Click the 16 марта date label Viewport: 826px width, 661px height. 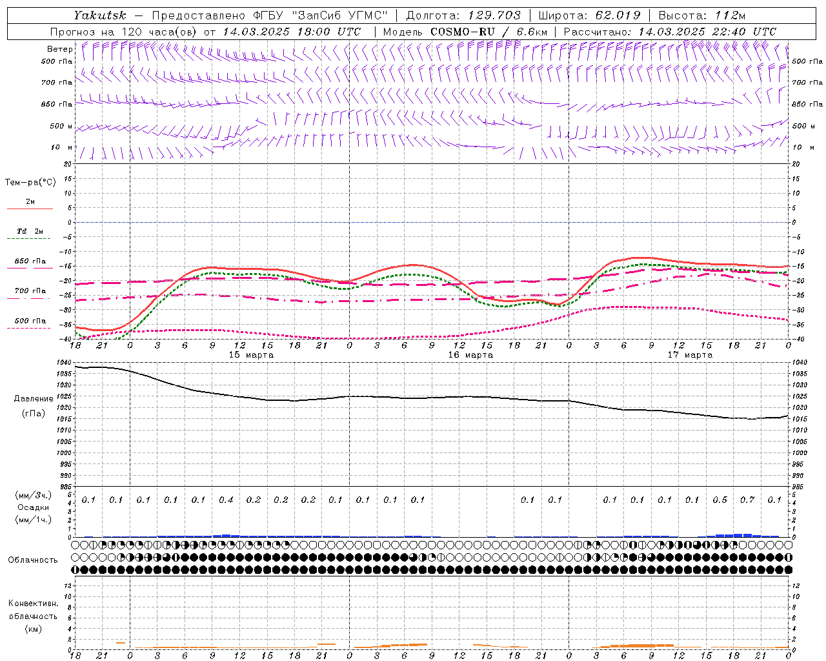point(470,355)
